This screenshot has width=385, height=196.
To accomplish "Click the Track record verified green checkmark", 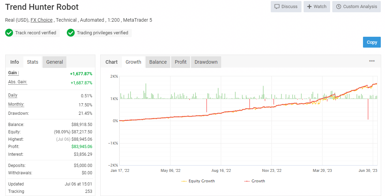I will coord(9,33).
